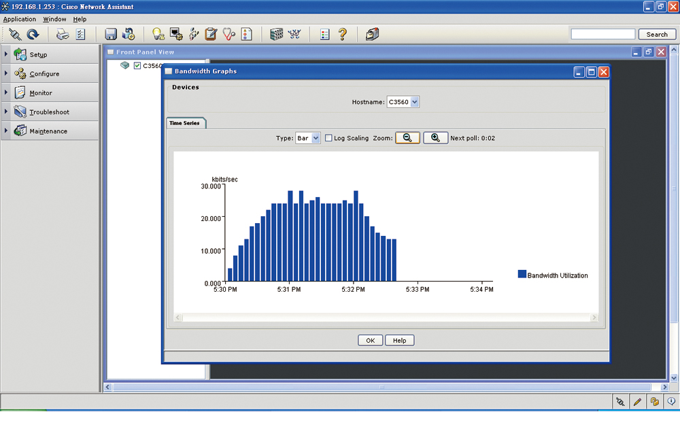680x425 pixels.
Task: Click the Legend toolbar icon
Action: click(x=325, y=34)
